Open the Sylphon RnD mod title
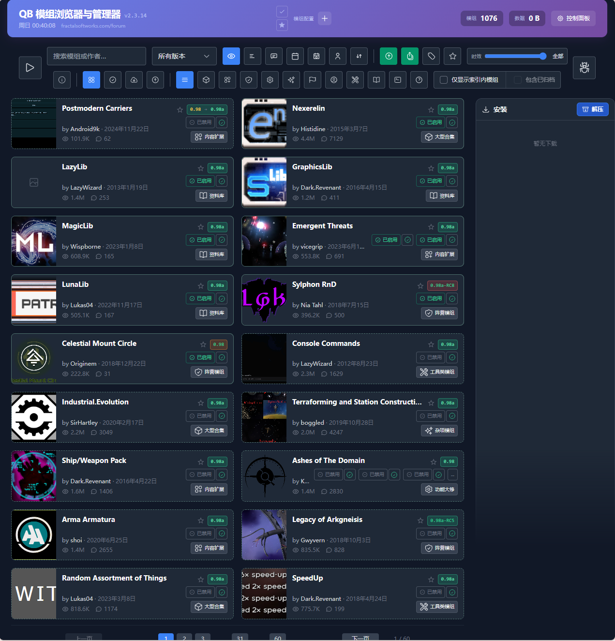Image resolution: width=615 pixels, height=641 pixels. 314,284
